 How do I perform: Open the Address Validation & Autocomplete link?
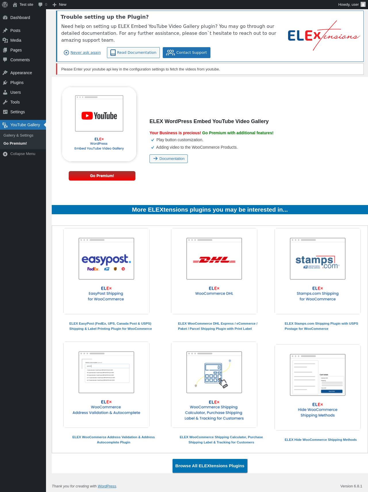pyautogui.click(x=114, y=440)
